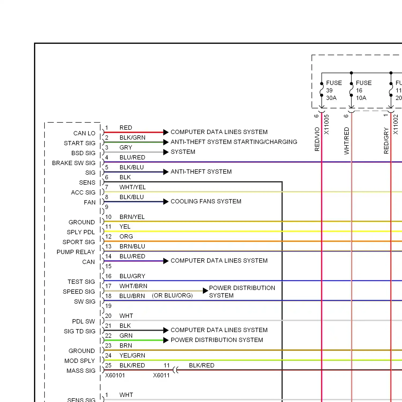The width and height of the screenshot is (402, 402).
Task: Click the WHT/YEL wire label at pin 7
Action: click(x=132, y=187)
